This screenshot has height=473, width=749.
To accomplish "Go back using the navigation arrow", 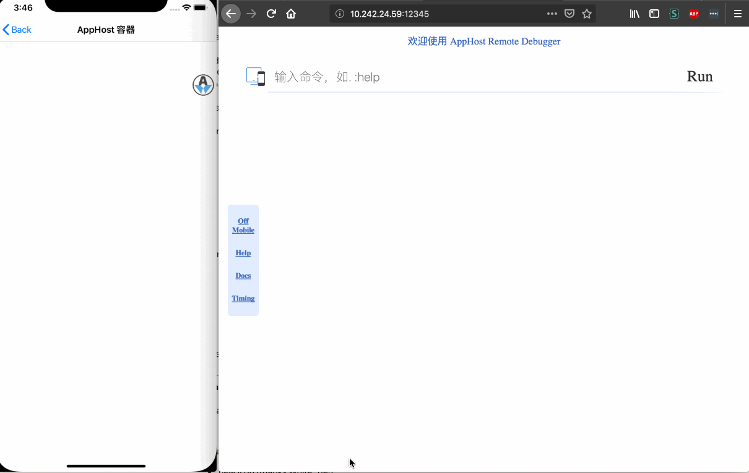I will pos(231,13).
